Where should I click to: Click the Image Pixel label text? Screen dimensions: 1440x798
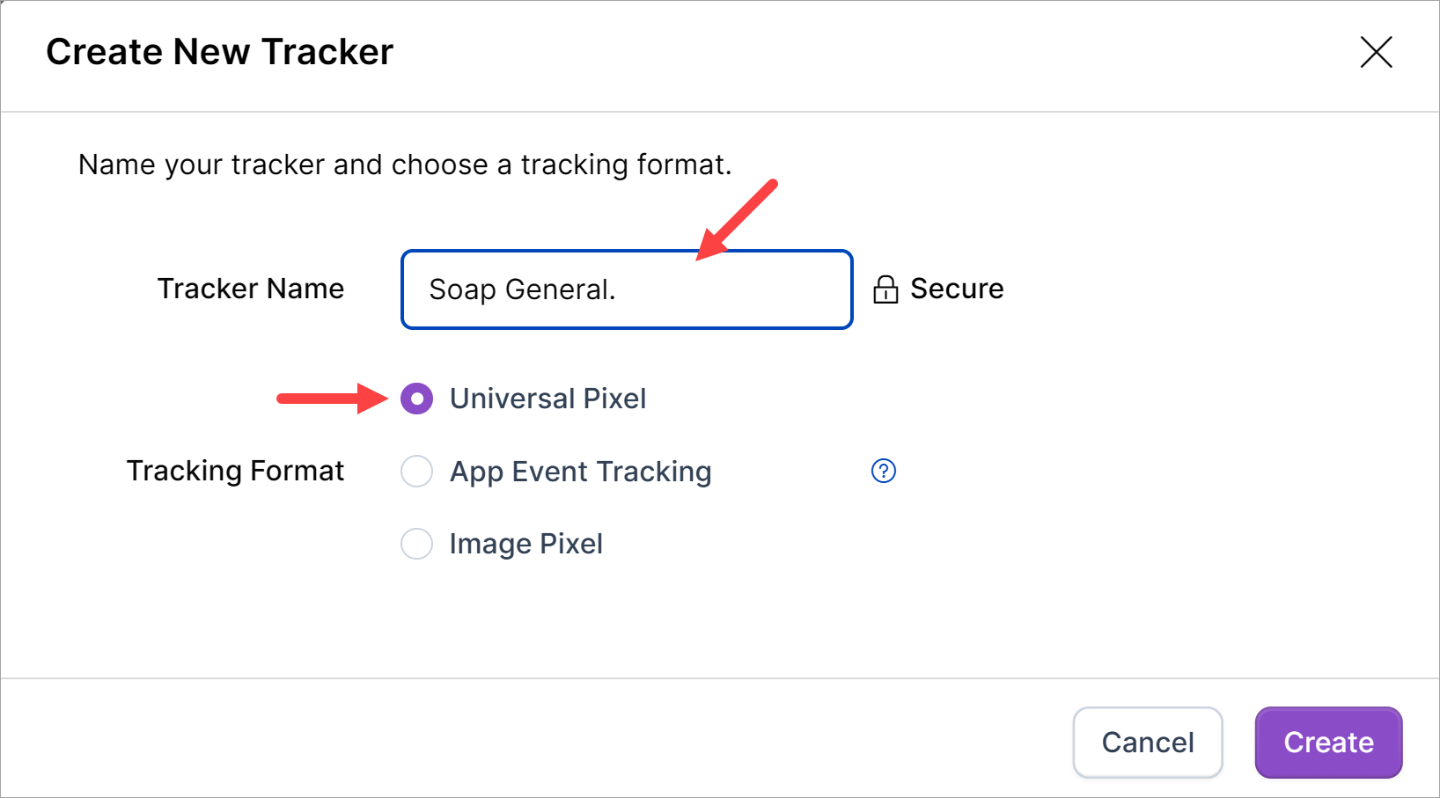click(525, 544)
